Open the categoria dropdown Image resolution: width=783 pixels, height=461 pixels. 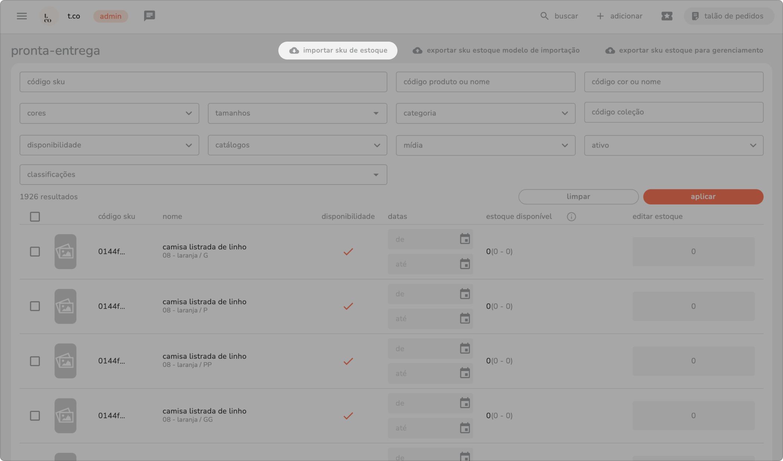pyautogui.click(x=485, y=113)
